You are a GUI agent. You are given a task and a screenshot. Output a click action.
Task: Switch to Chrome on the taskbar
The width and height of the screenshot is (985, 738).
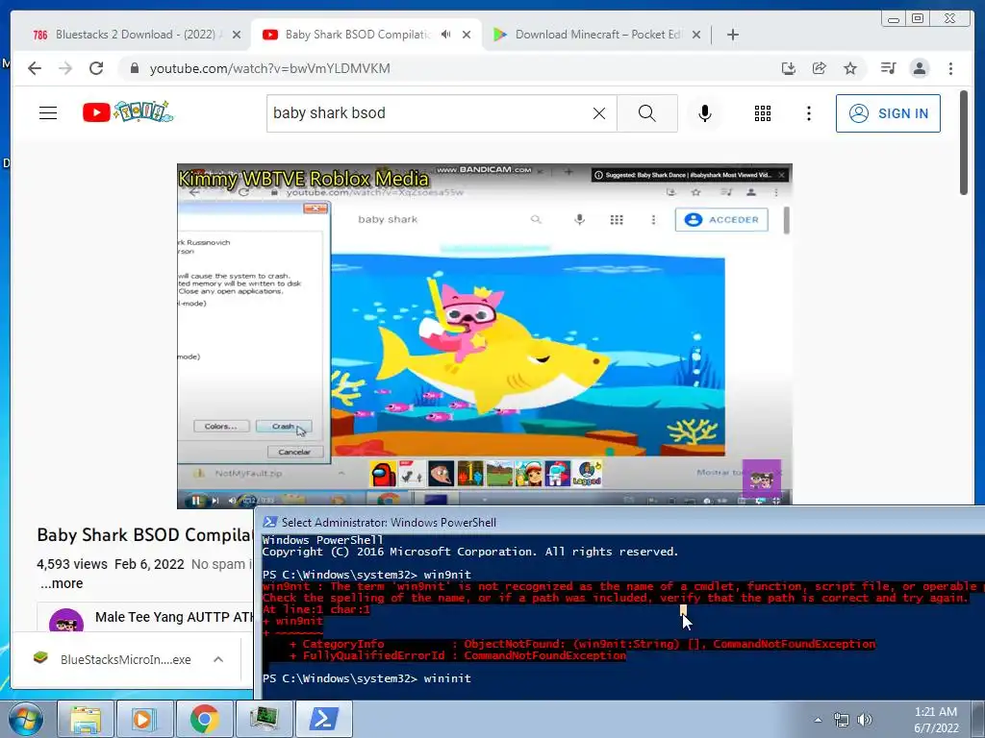(204, 719)
